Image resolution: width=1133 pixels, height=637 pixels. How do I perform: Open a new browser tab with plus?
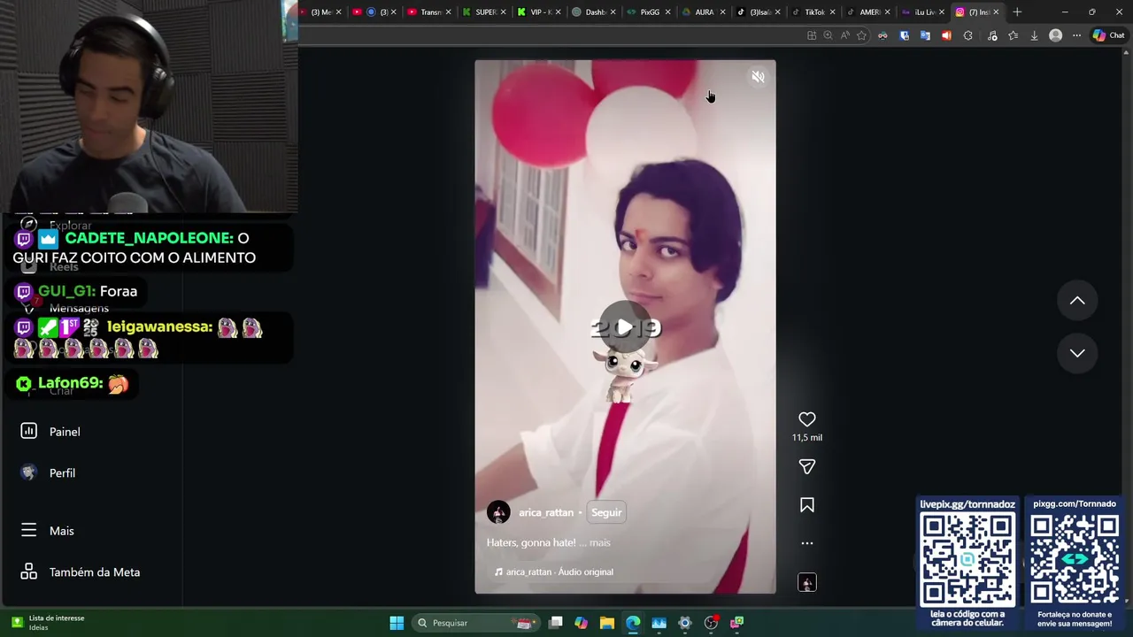point(1017,12)
